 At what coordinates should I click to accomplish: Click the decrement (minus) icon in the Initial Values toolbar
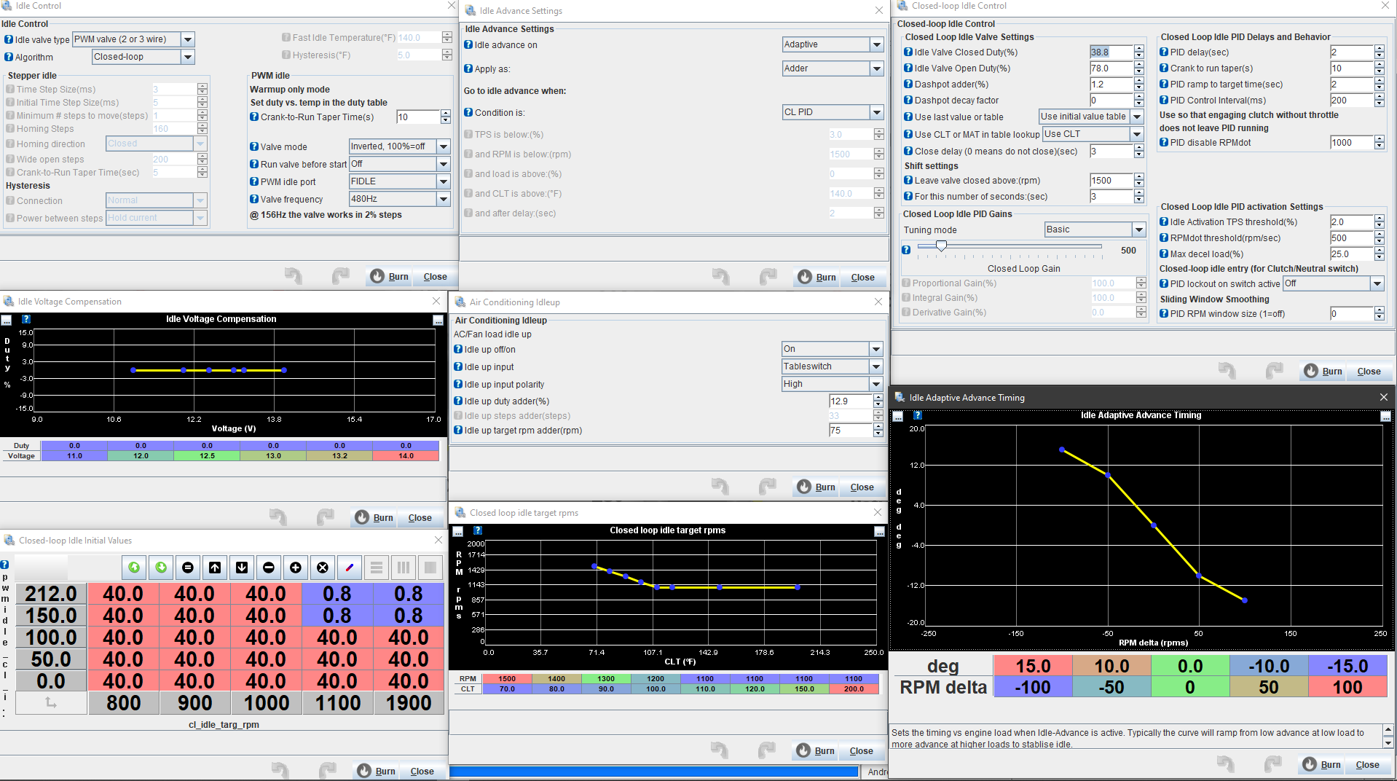(269, 568)
